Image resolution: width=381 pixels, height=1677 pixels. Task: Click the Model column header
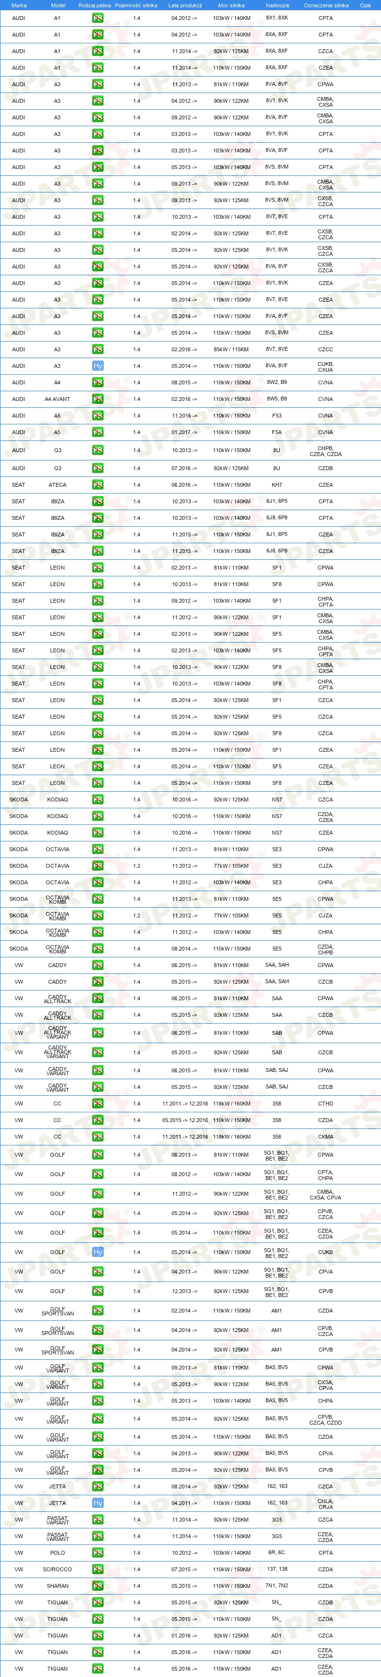point(58,5)
